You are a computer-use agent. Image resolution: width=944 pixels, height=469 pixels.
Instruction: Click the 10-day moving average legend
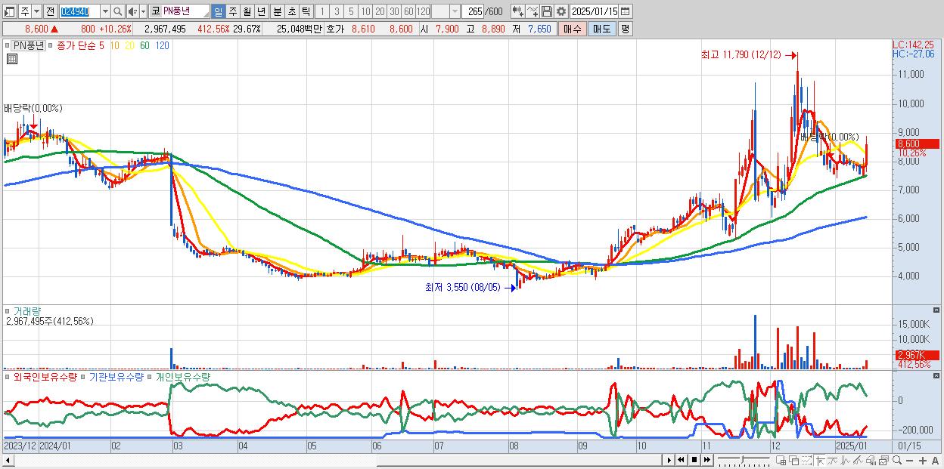point(114,45)
